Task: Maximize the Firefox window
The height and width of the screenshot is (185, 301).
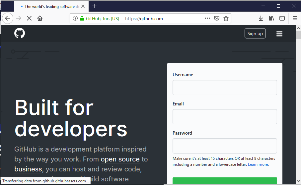Action: 278,6
